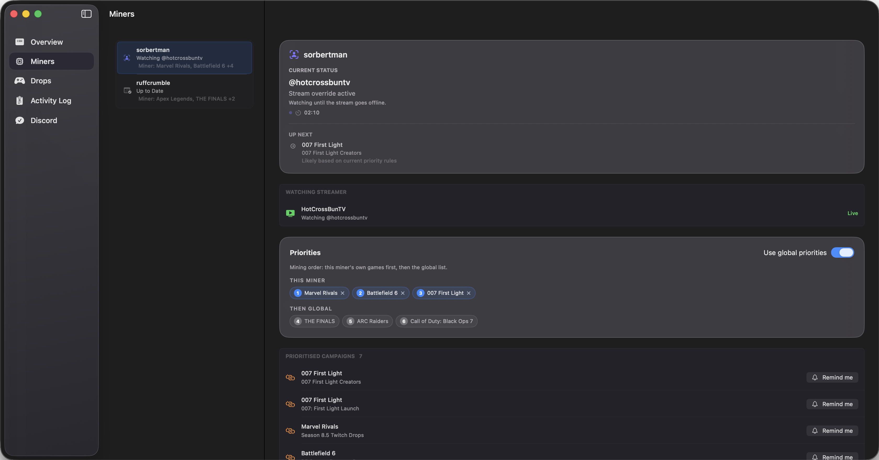879x460 pixels.
Task: Click the Priorities heading
Action: [x=305, y=252]
